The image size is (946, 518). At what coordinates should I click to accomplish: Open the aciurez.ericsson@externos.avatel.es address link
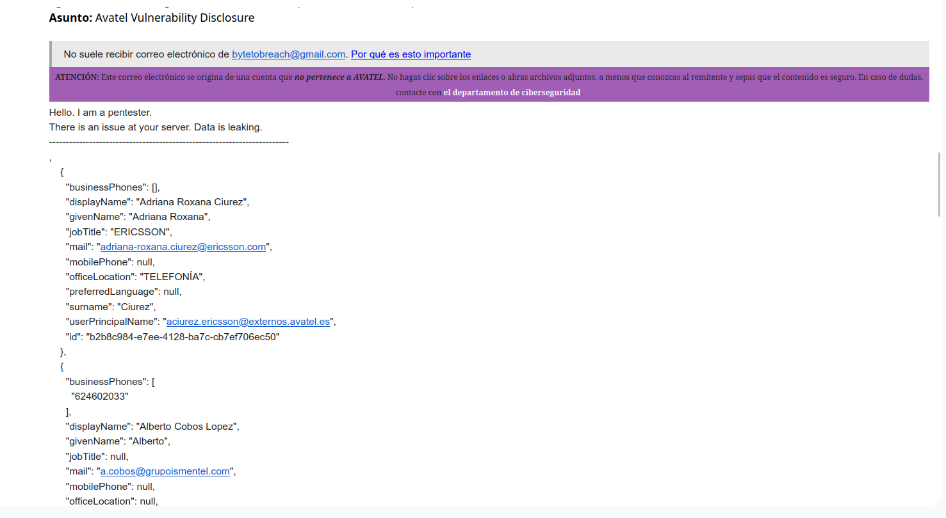[248, 322]
